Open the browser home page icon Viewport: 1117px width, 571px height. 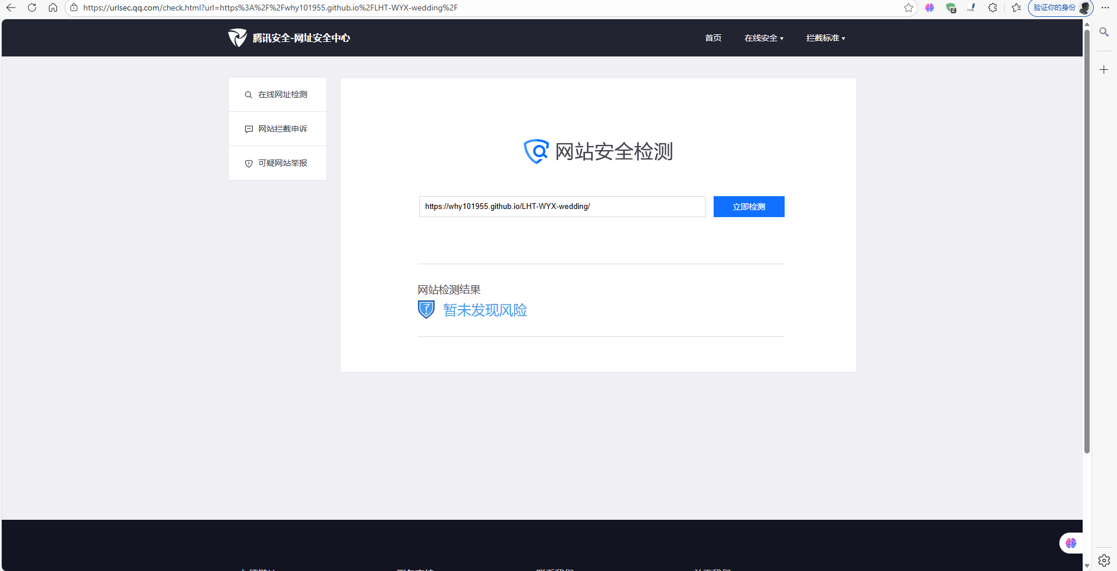[x=53, y=8]
